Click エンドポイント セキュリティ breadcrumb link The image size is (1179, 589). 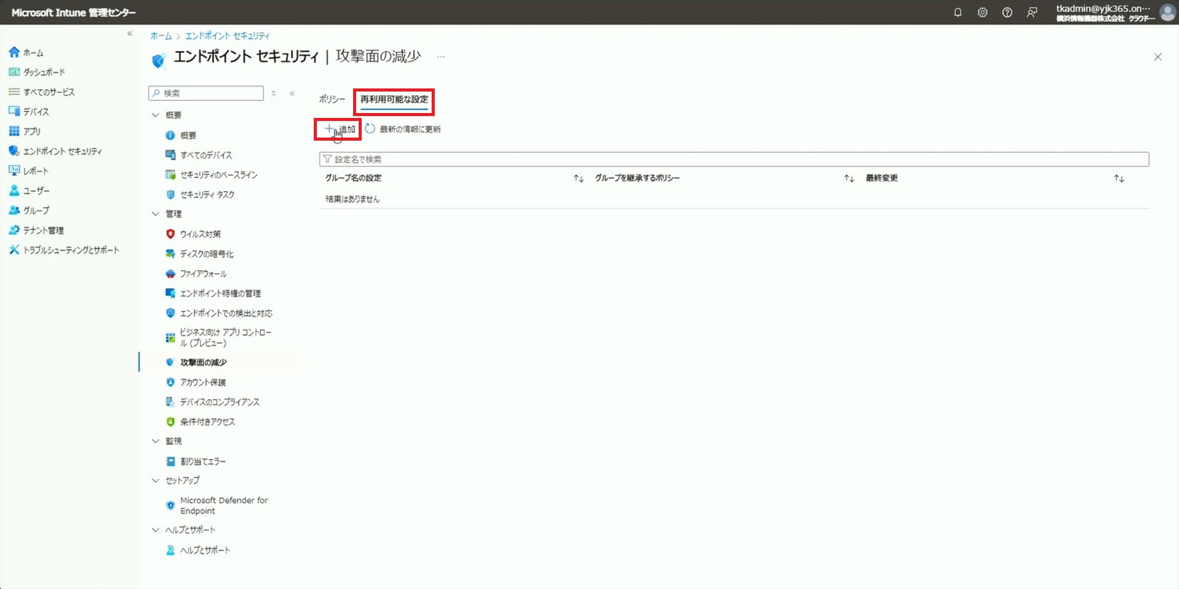click(x=227, y=36)
